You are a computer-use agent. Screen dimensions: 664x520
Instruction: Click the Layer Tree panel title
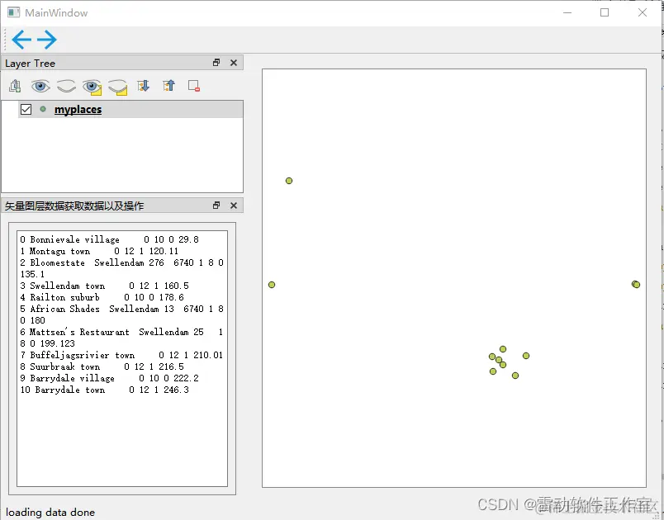[30, 64]
